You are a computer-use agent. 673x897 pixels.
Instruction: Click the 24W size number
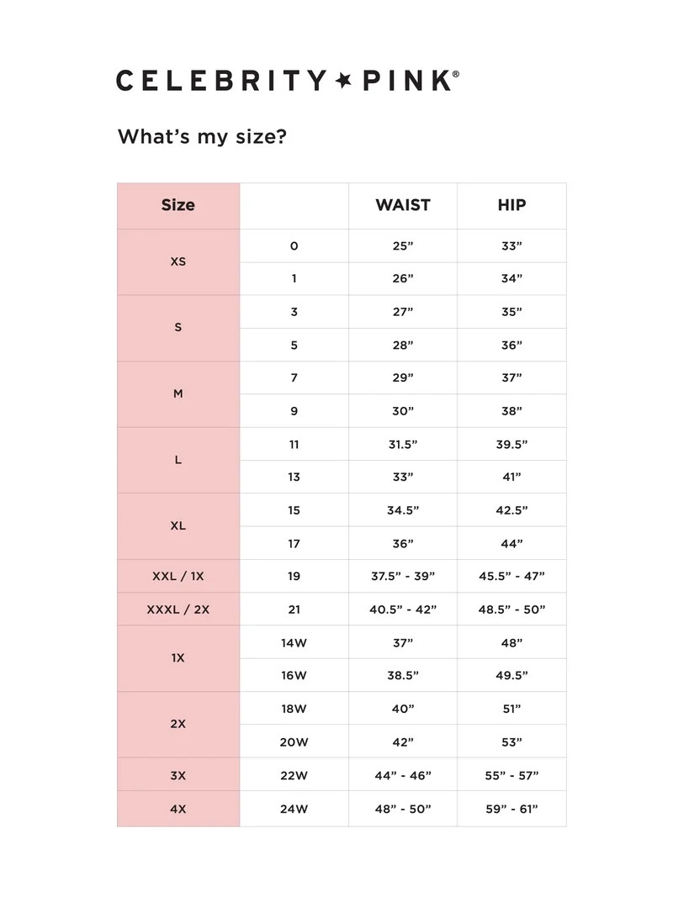[x=294, y=809]
